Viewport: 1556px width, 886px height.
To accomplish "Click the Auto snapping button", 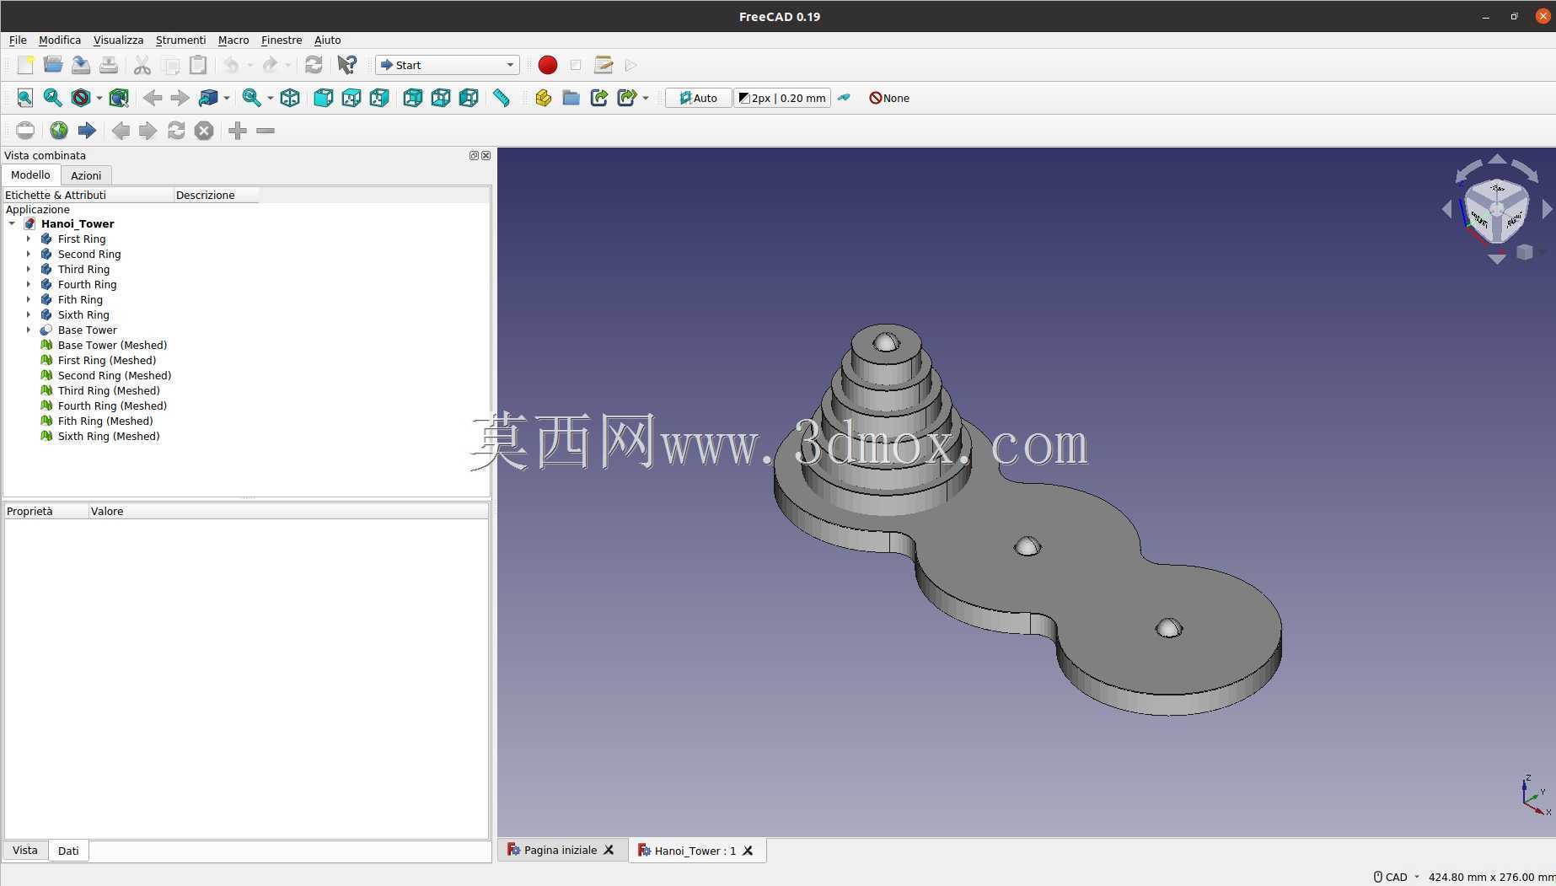I will click(699, 98).
